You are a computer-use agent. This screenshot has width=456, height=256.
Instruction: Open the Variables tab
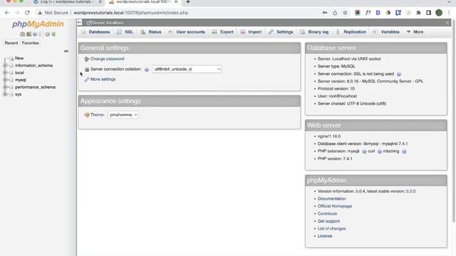(386, 32)
